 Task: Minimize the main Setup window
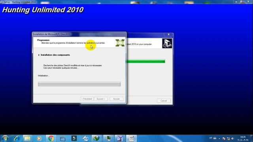click(236, 2)
